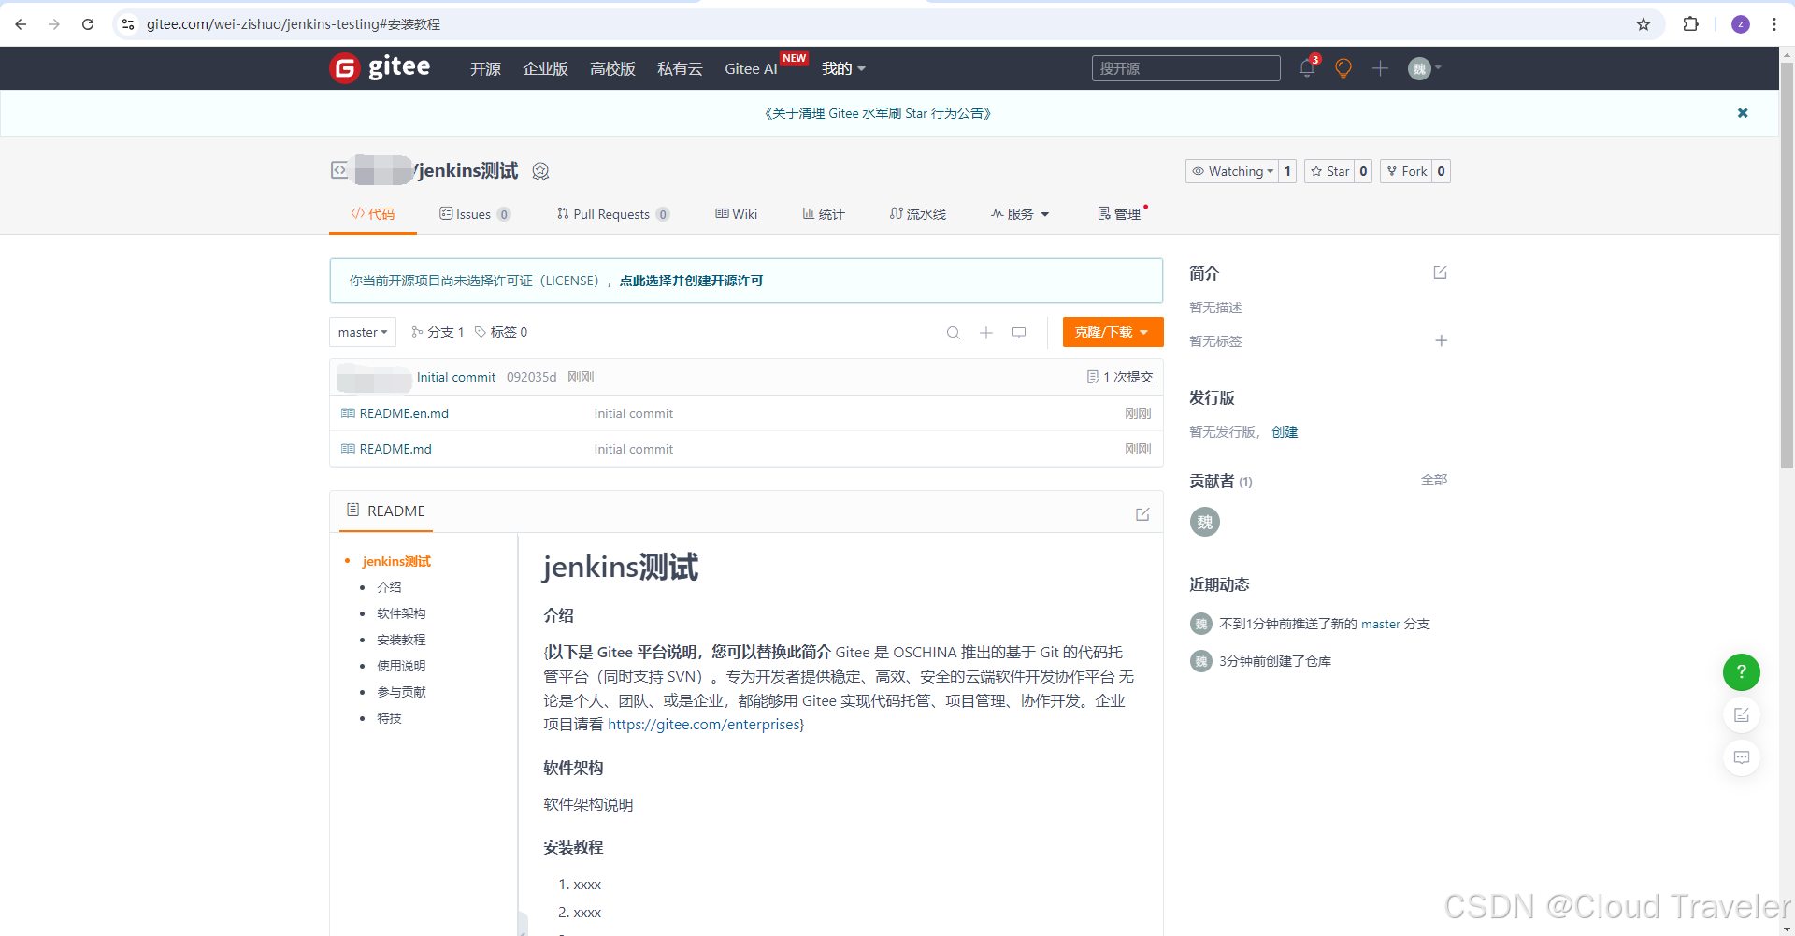Reload the page in browser

pyautogui.click(x=88, y=24)
